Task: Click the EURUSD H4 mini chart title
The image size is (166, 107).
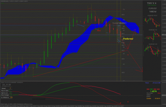Action: tap(153, 44)
